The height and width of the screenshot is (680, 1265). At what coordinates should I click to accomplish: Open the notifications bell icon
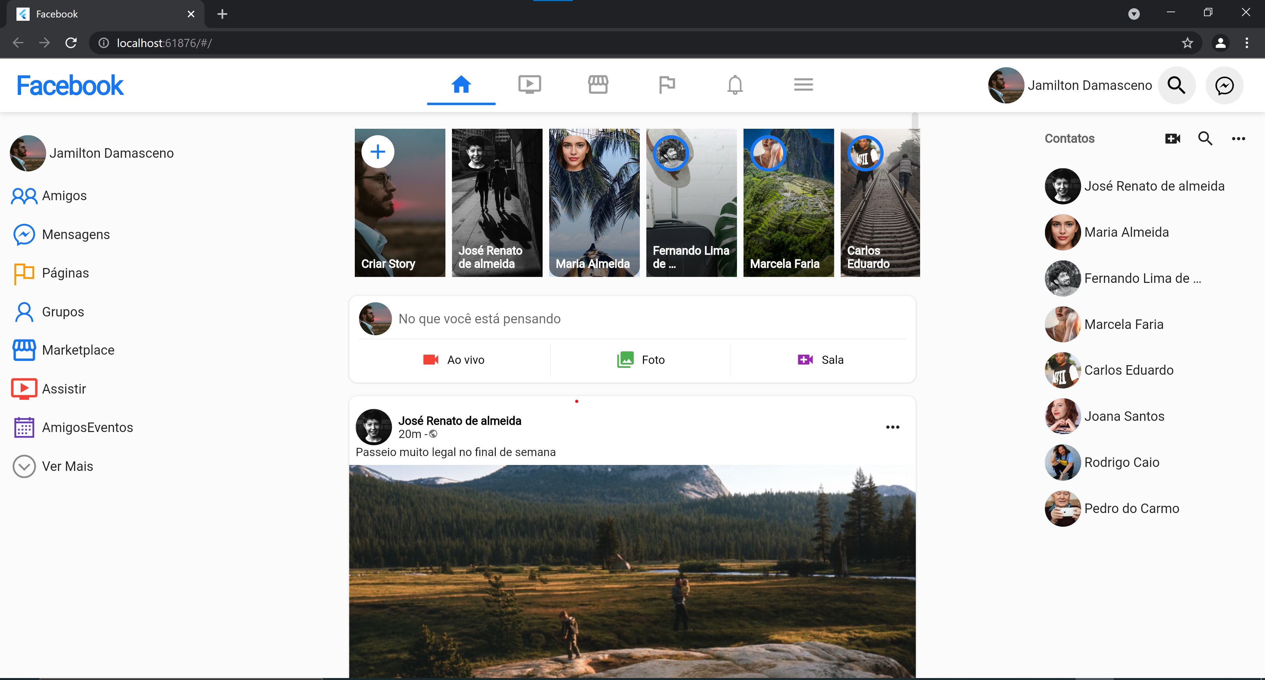735,84
